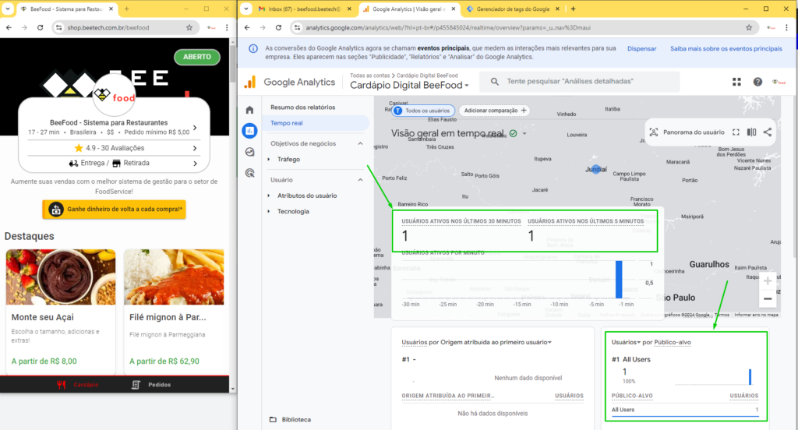Screen dimensions: 798x430
Task: Open the Google Analytics Home icon in sidebar
Action: pos(249,110)
